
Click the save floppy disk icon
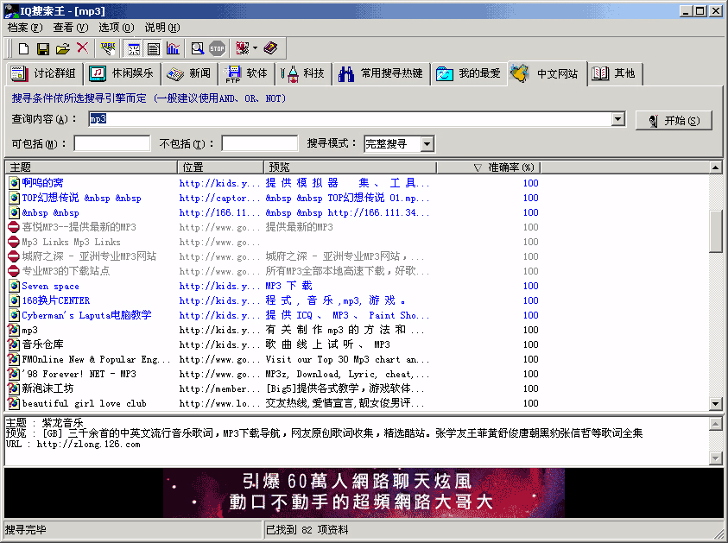click(x=43, y=48)
